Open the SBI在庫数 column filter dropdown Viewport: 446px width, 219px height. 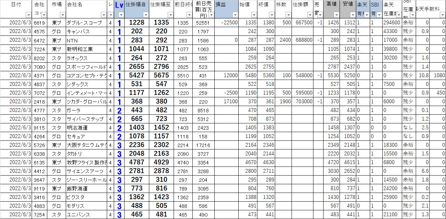(412, 15)
